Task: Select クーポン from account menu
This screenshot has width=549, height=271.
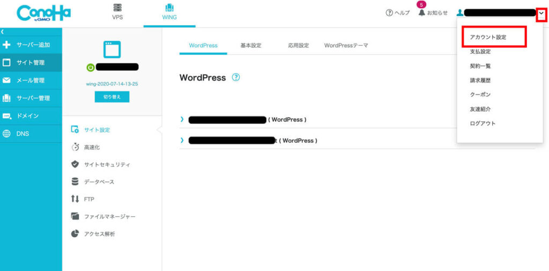Action: (x=480, y=94)
